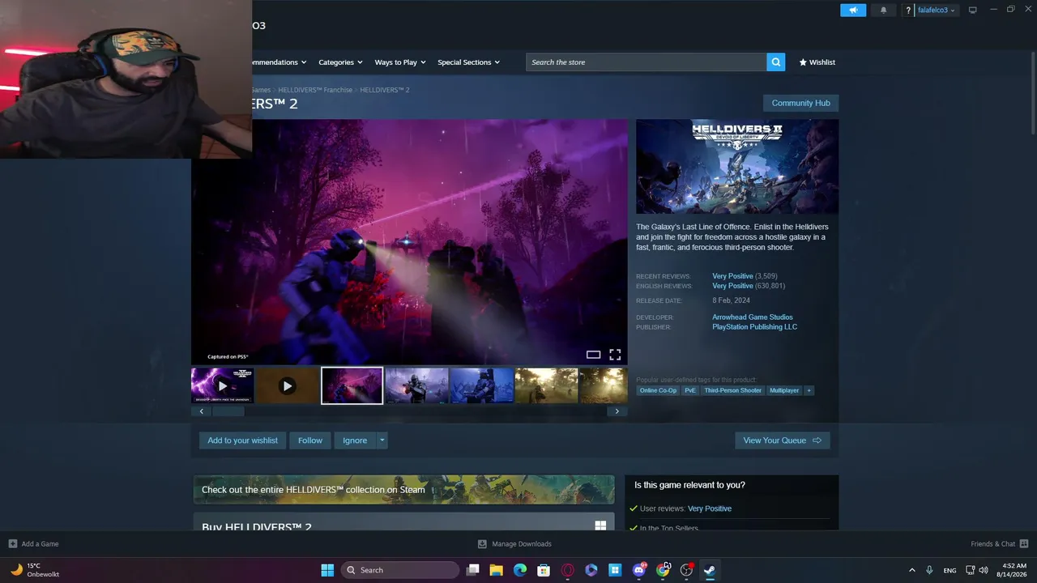Select the PvE tag

(x=690, y=390)
